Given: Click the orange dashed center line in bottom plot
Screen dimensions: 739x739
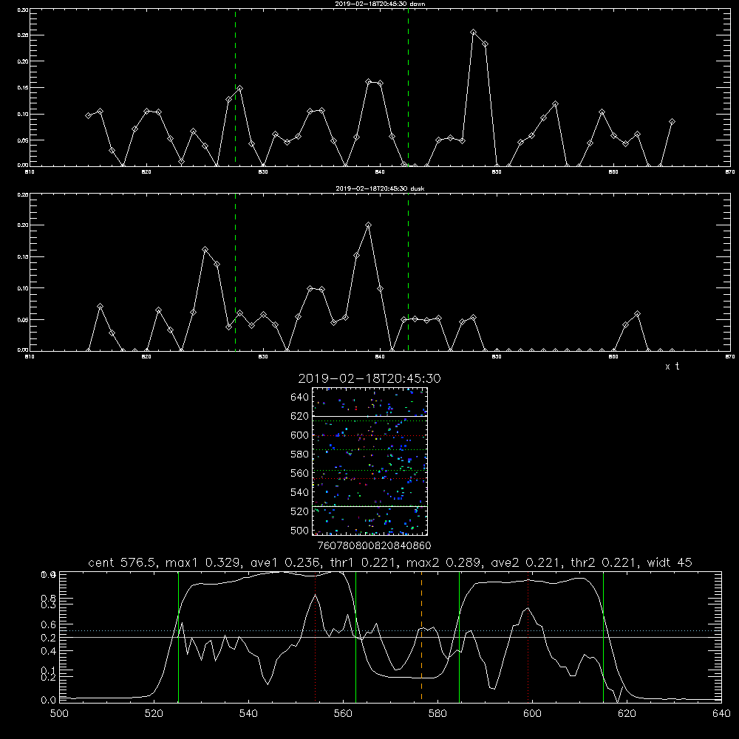Looking at the screenshot, I should pos(421,636).
